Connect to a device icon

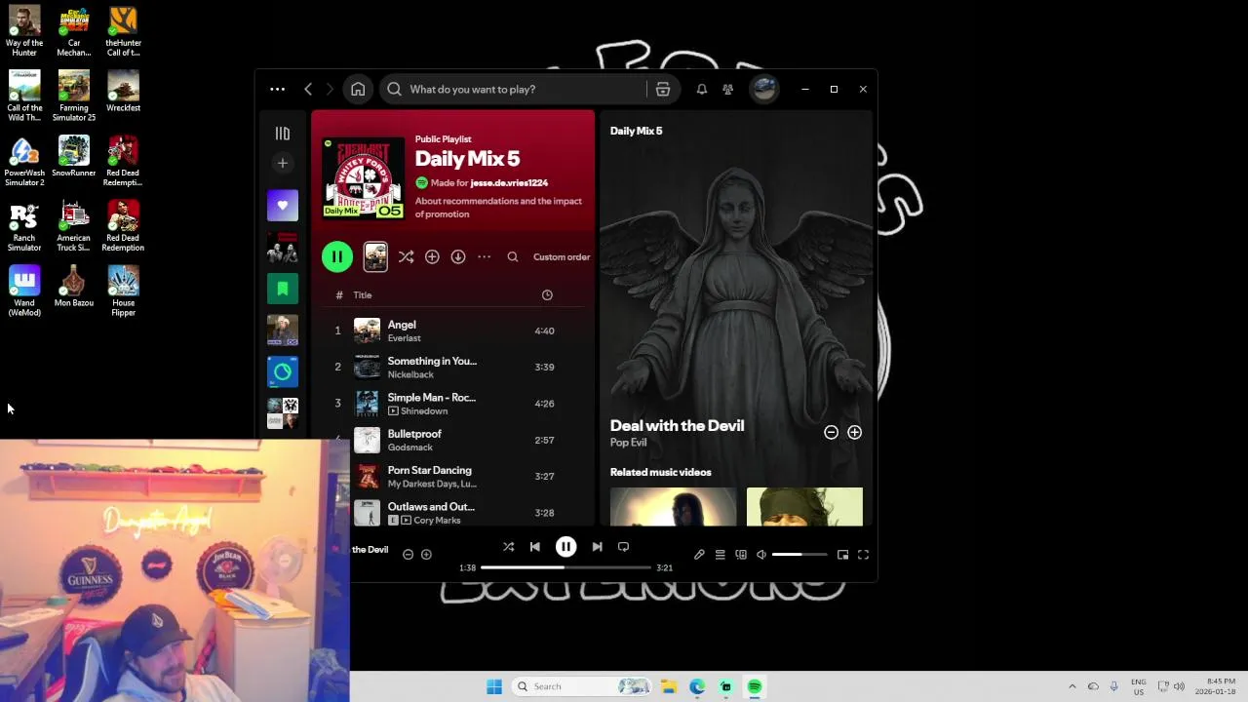tap(741, 555)
